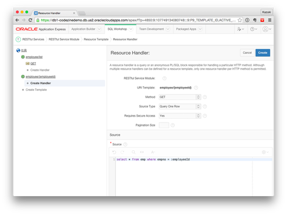Open the help question-mark menu

tap(254, 29)
